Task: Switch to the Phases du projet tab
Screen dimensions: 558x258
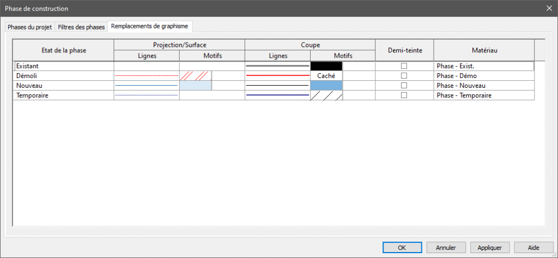Action: (x=30, y=27)
